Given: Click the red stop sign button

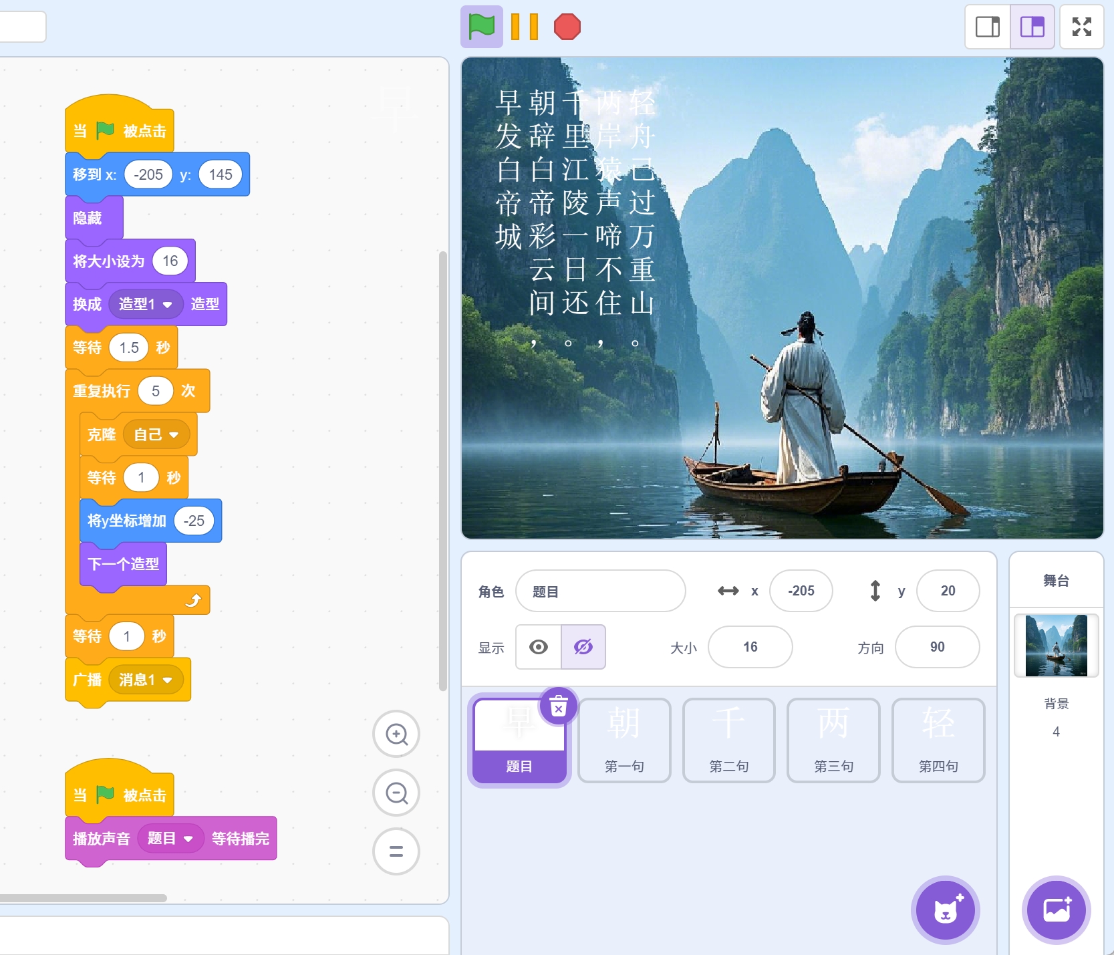Looking at the screenshot, I should (x=567, y=27).
